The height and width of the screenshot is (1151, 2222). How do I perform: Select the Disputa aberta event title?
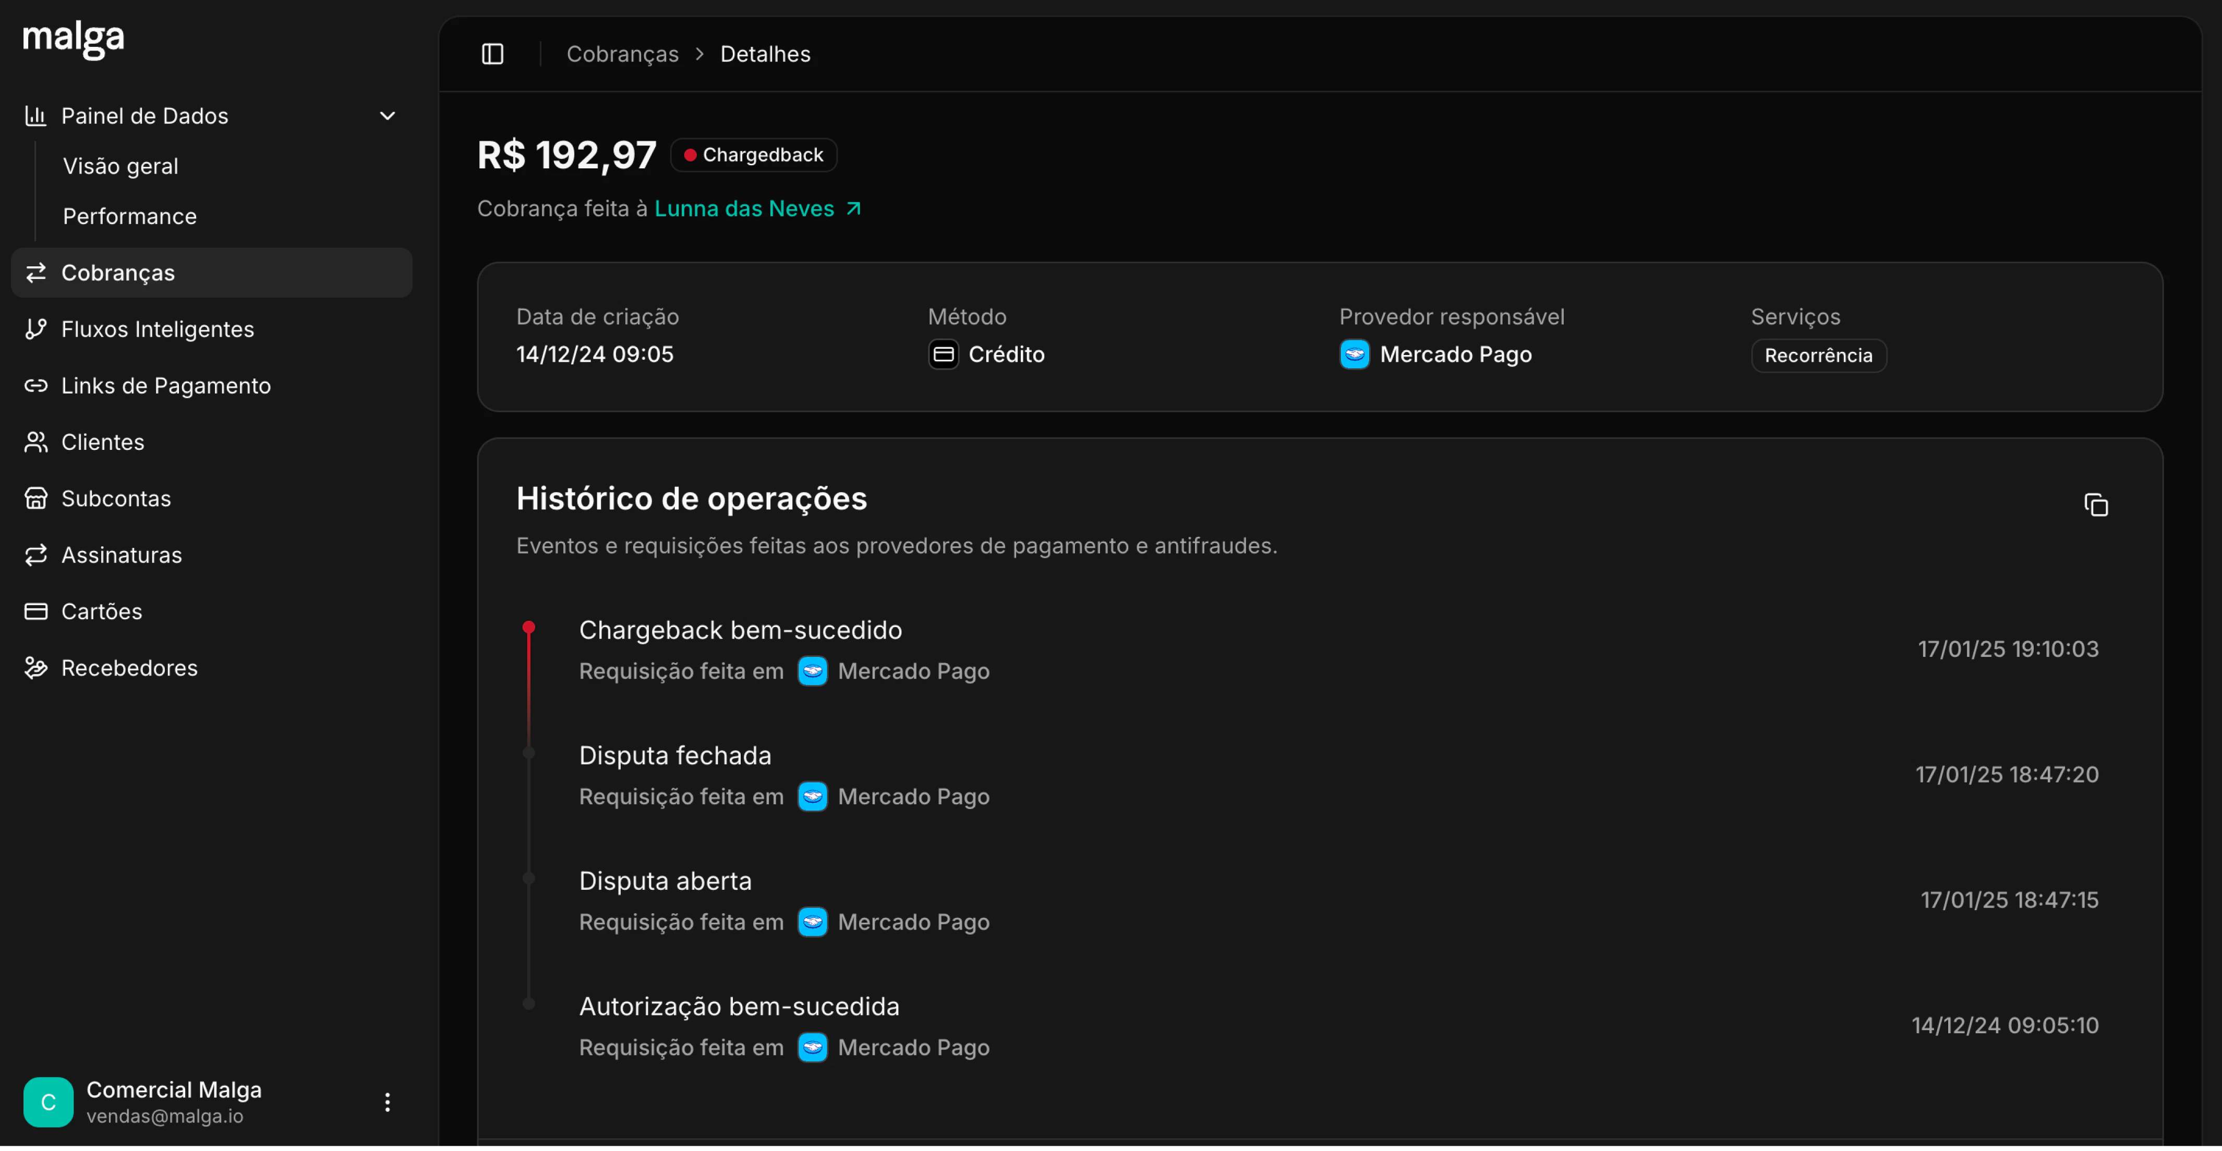[x=665, y=881]
